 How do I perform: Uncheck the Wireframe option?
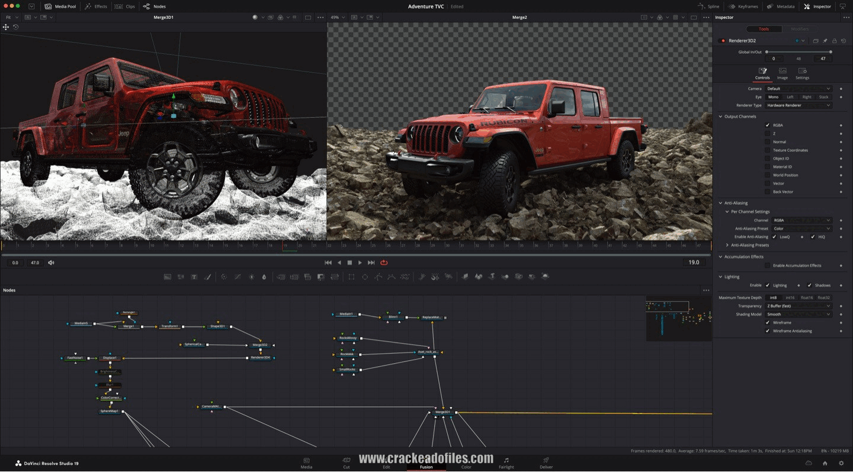768,323
